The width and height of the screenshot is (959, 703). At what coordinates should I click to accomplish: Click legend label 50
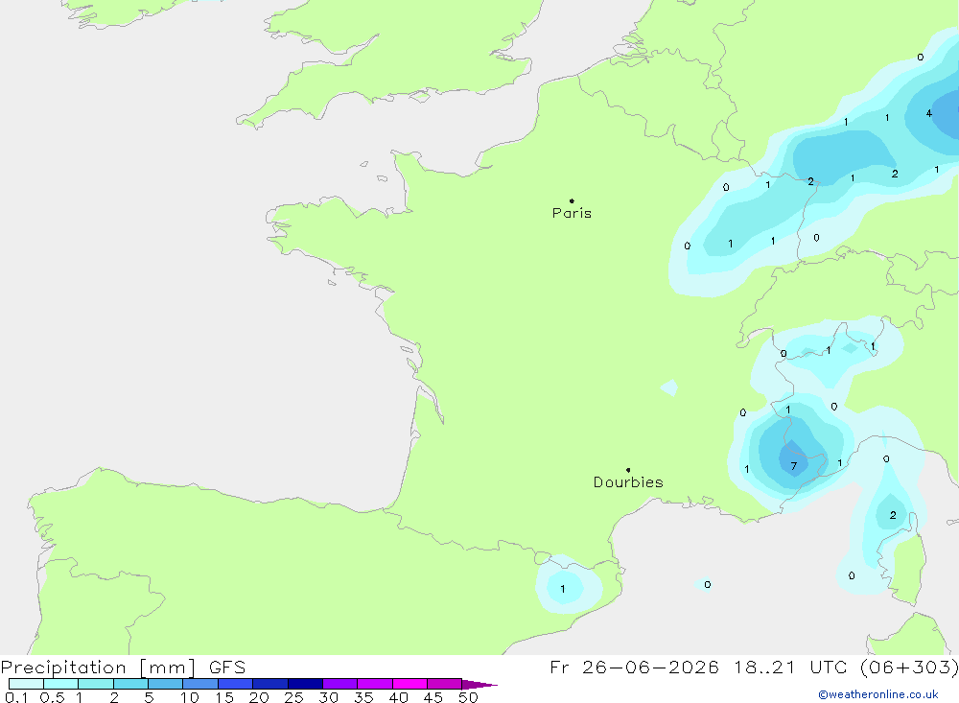tap(468, 697)
